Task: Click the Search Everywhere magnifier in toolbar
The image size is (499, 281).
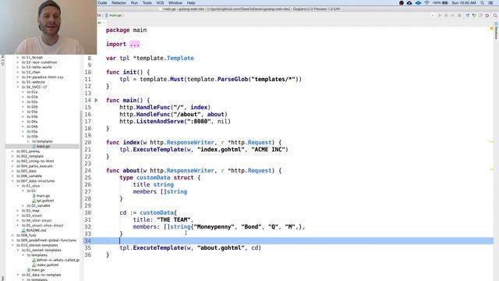Action: click(x=495, y=16)
